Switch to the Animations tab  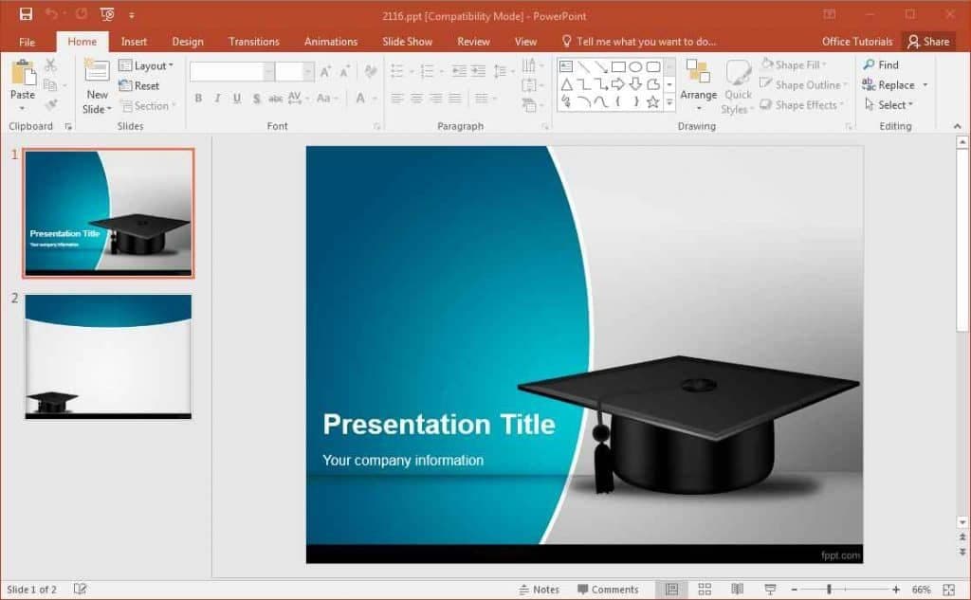[x=331, y=42]
